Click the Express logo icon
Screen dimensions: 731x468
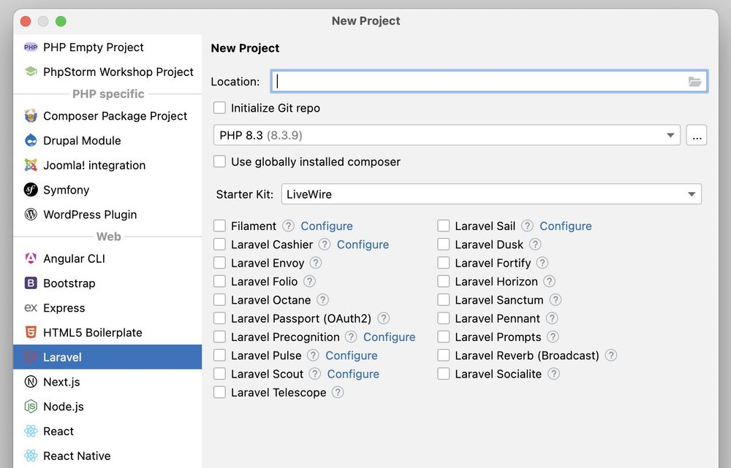[31, 308]
